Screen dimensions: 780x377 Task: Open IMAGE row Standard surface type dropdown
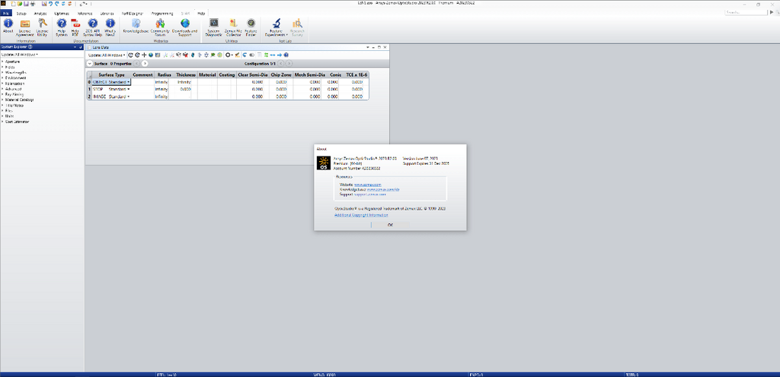[x=128, y=97]
